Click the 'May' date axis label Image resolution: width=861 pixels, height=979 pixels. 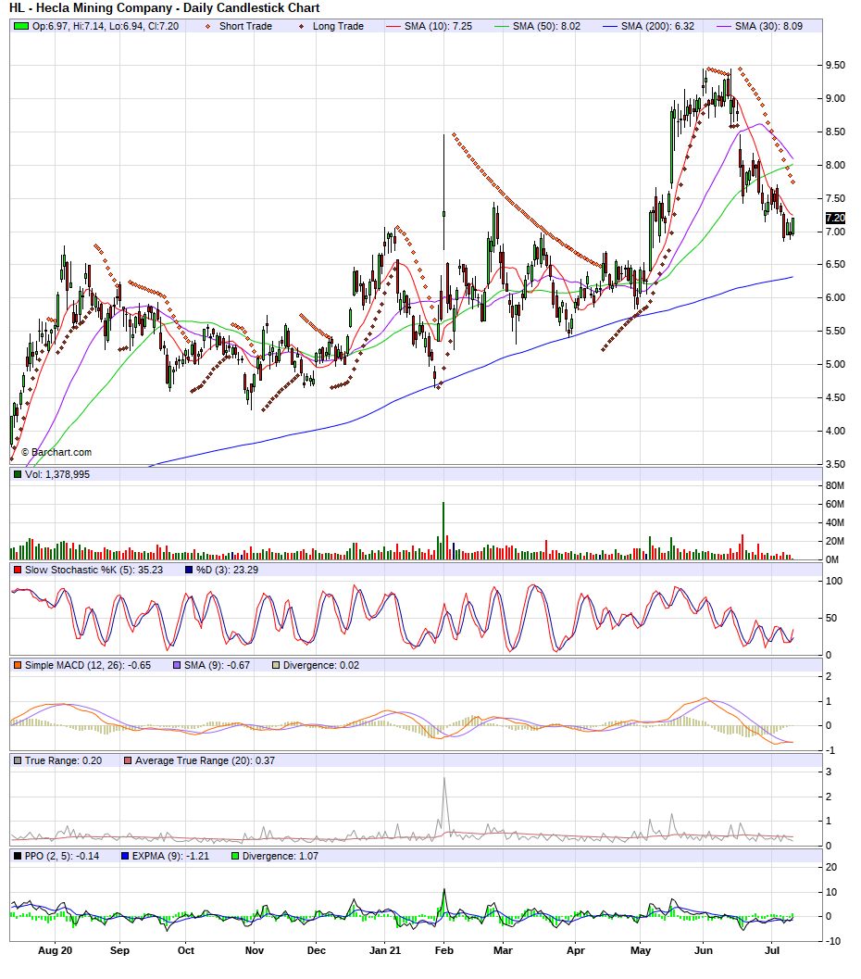click(641, 951)
